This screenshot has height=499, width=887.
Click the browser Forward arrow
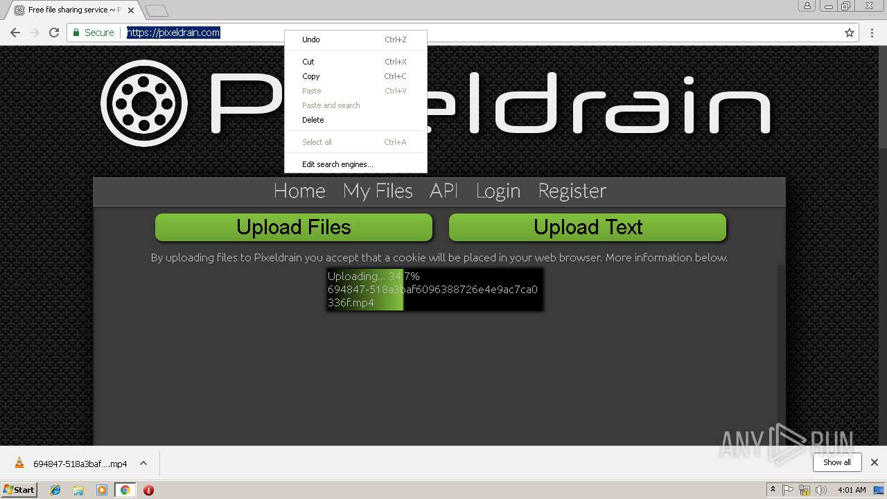tap(35, 33)
